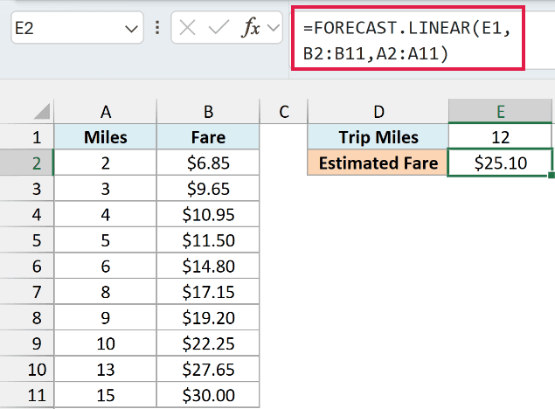Select Miles cell A6 with value 6
The width and height of the screenshot is (555, 409).
point(105,266)
